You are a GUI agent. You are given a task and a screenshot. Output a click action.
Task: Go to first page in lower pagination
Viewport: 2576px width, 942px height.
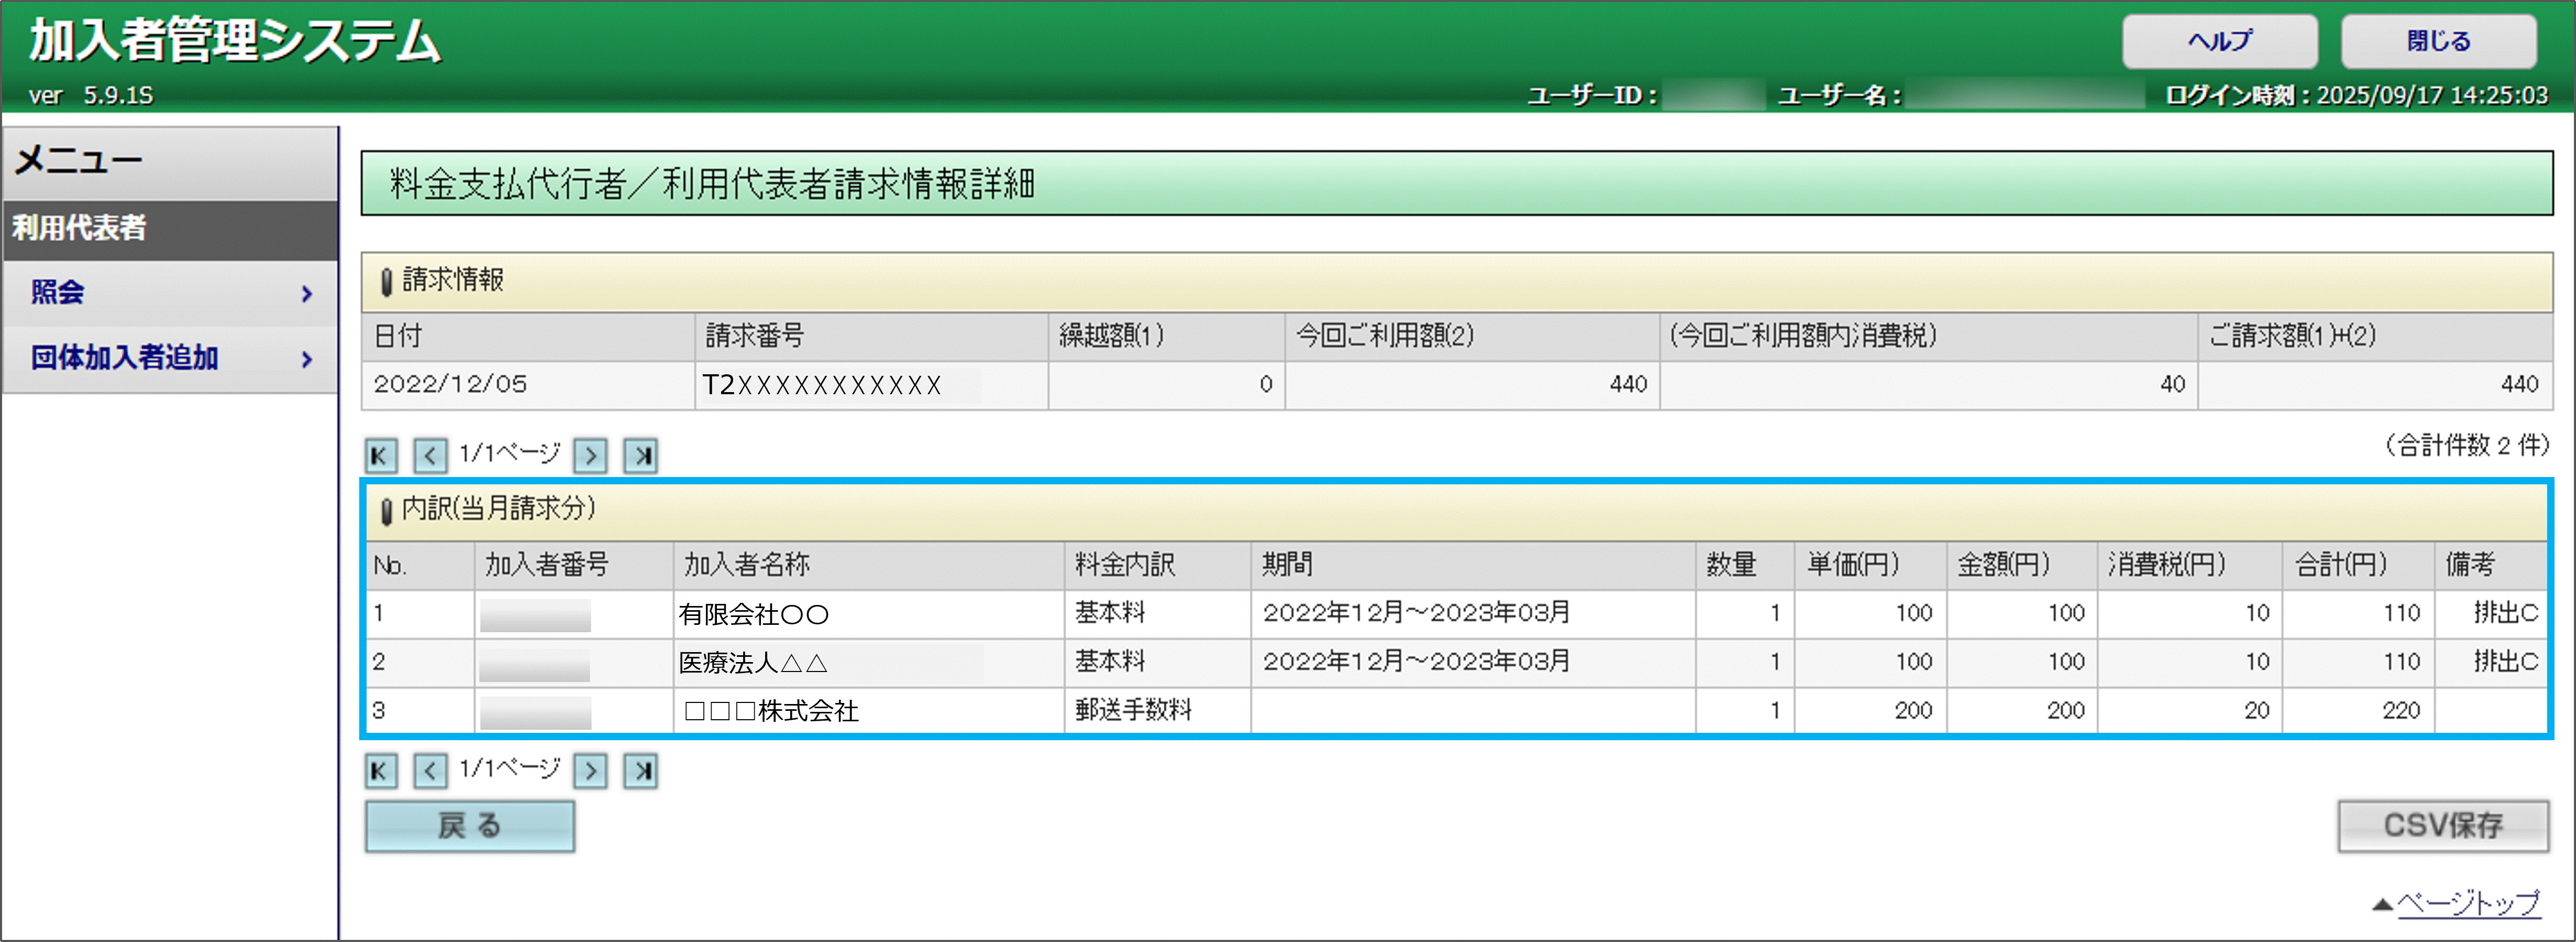tap(380, 771)
